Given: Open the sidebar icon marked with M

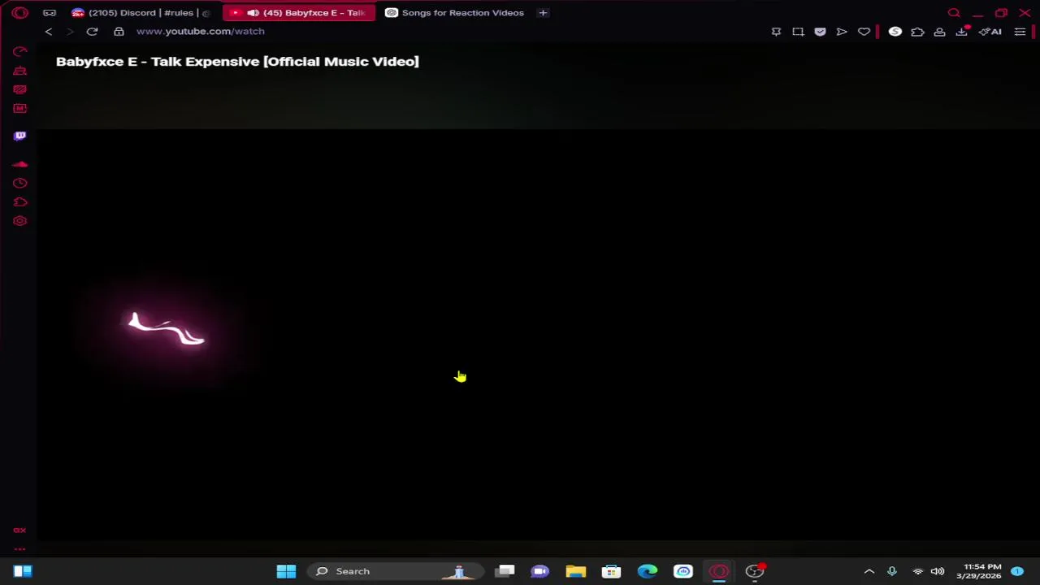Looking at the screenshot, I should pos(20,108).
